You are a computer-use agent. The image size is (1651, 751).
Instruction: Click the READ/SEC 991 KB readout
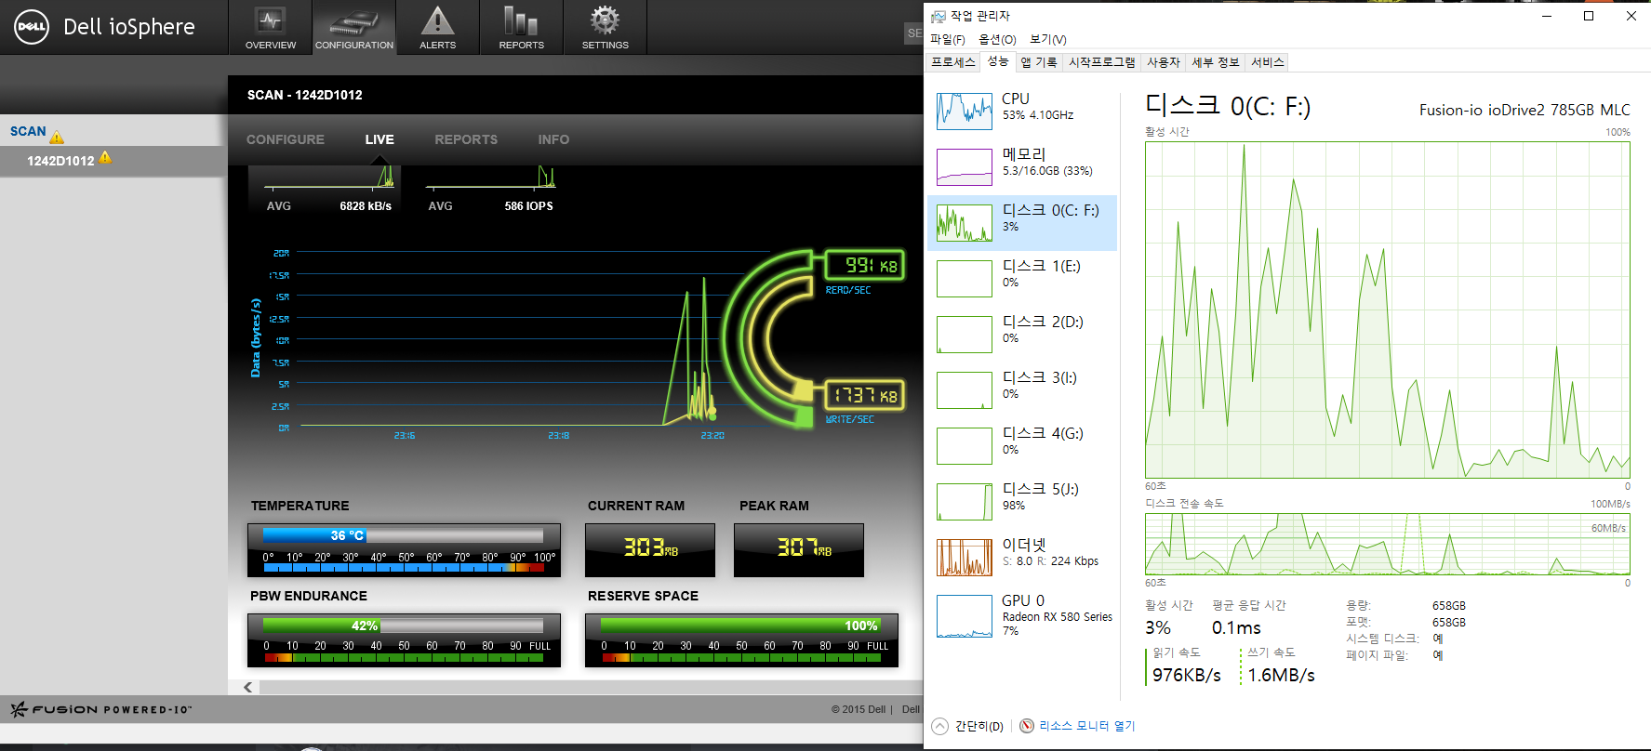[864, 266]
